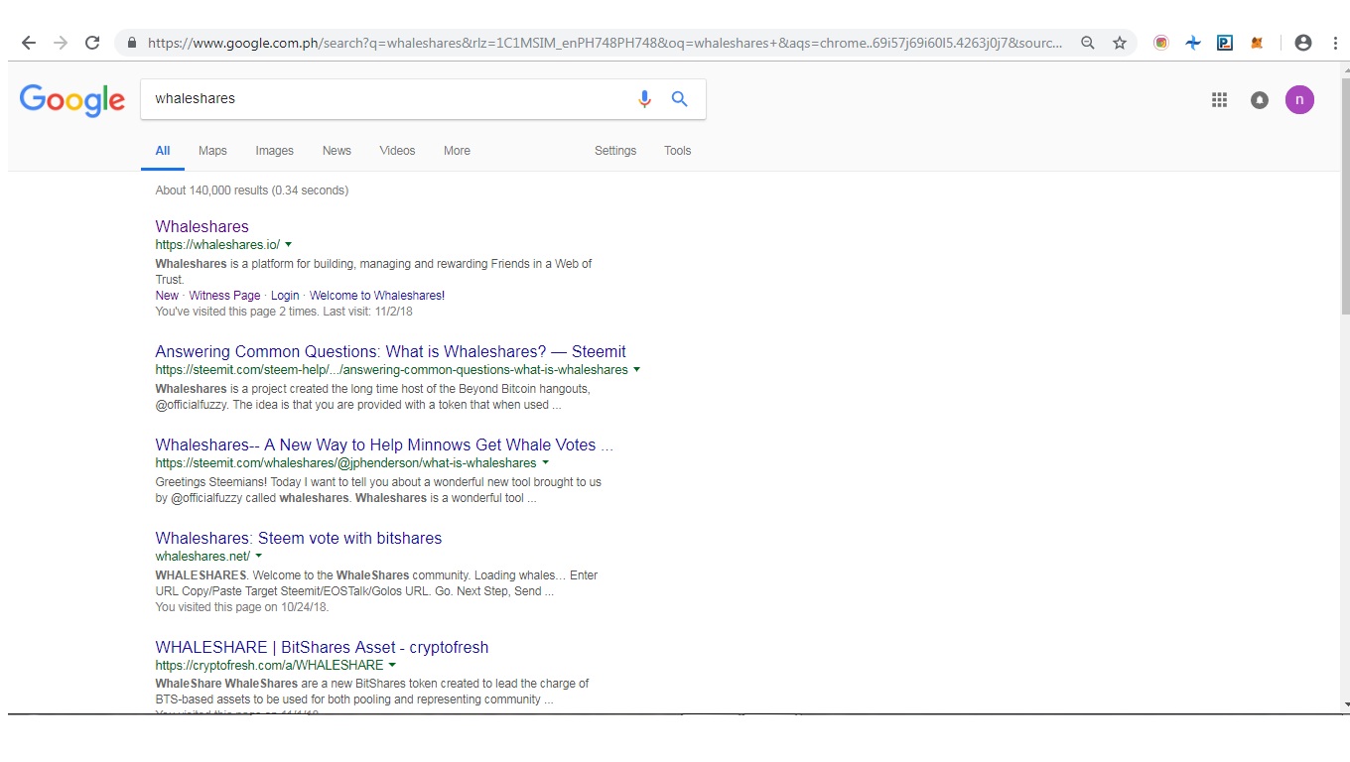The width and height of the screenshot is (1350, 762).
Task: Open the Whaleshares result title
Action: click(202, 226)
